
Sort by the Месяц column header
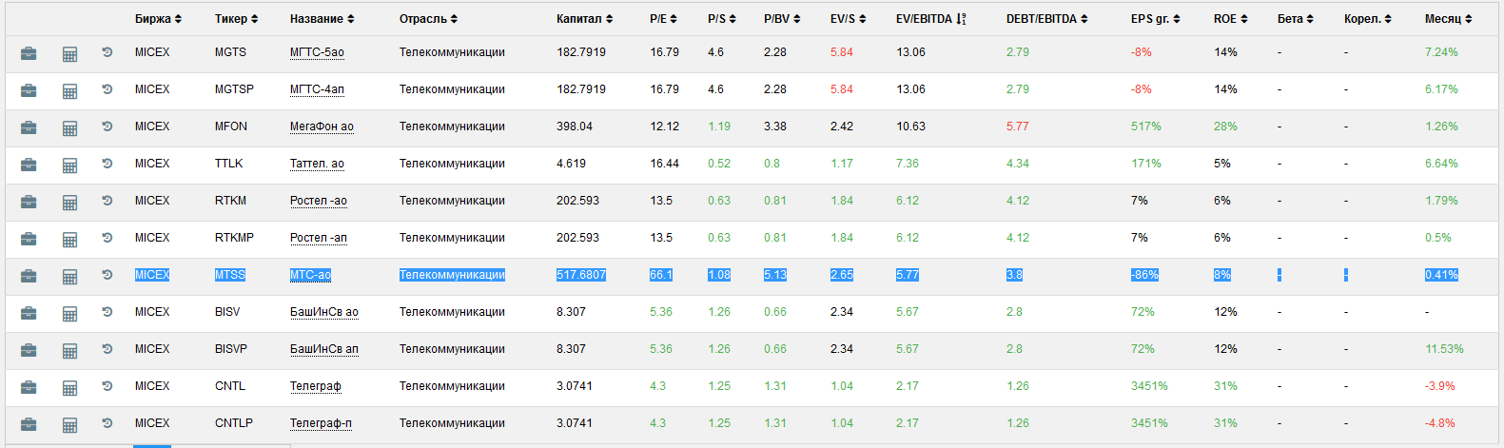(x=1448, y=19)
